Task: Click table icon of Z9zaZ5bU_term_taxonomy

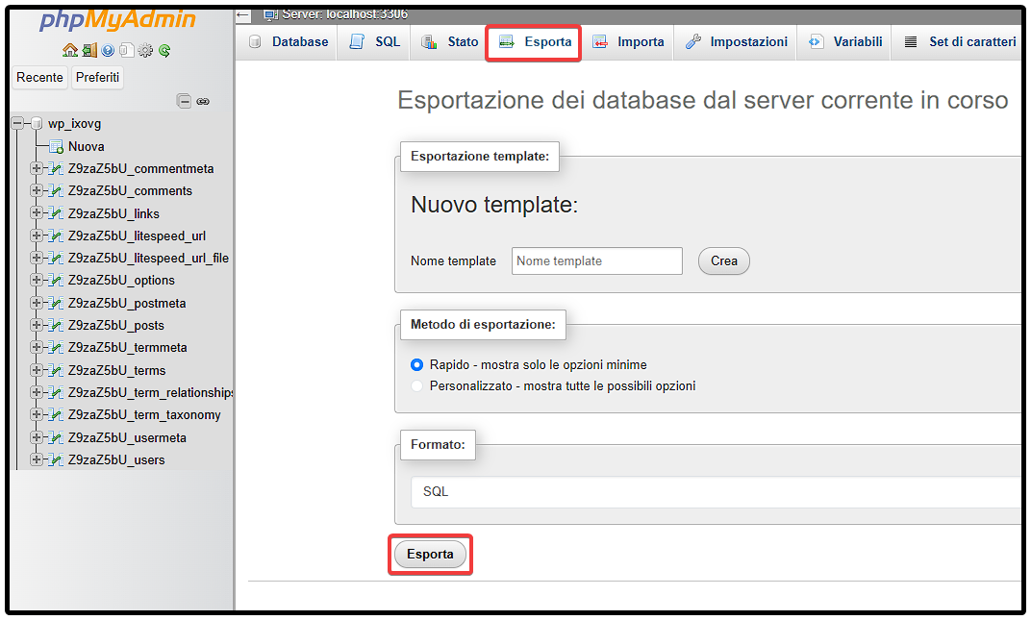Action: [57, 415]
